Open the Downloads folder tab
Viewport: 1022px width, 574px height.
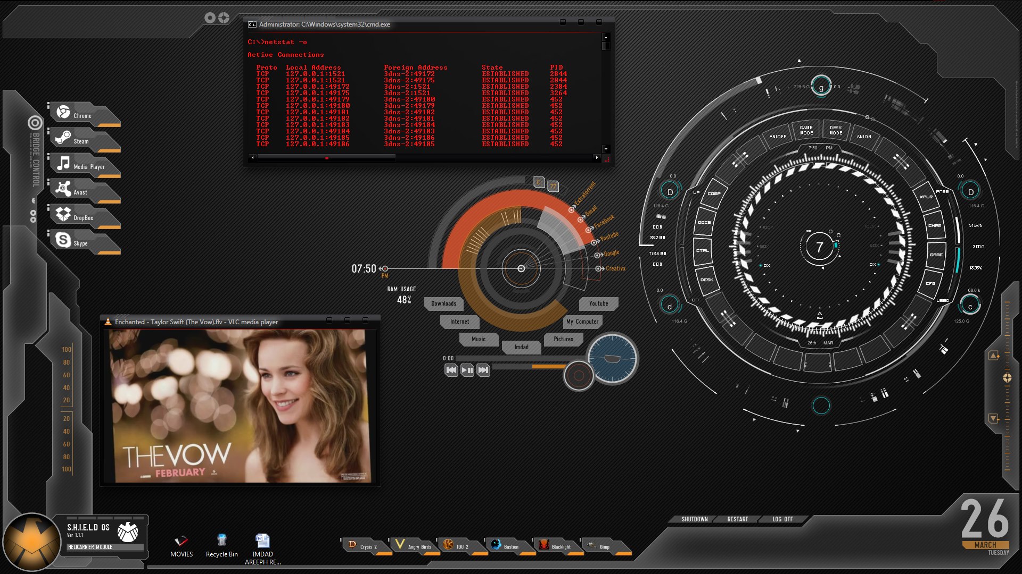(443, 303)
